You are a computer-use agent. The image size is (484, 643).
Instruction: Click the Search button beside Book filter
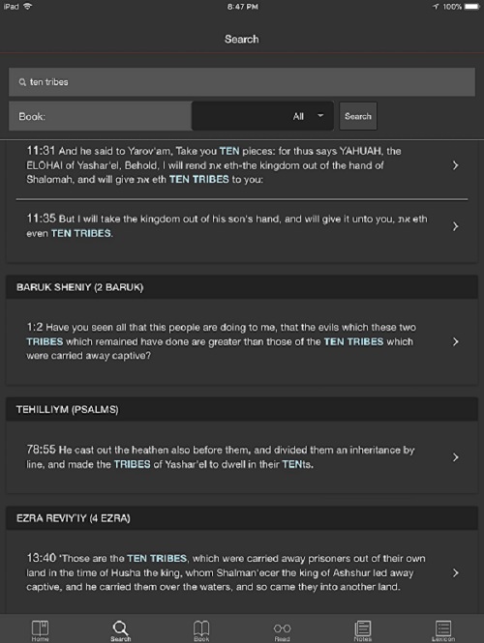(x=358, y=116)
